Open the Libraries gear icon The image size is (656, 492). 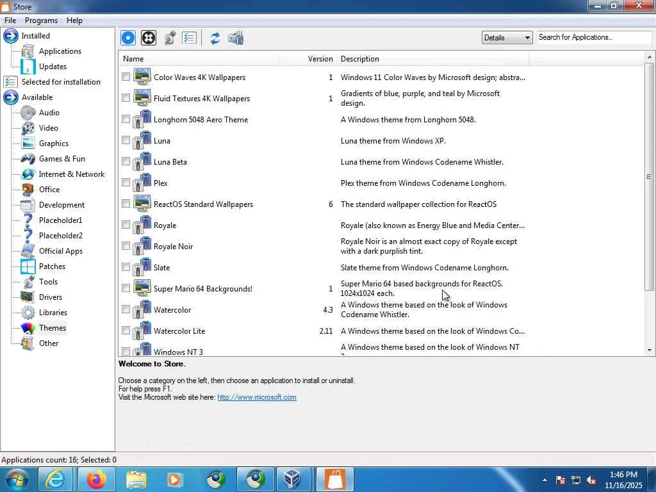(28, 313)
